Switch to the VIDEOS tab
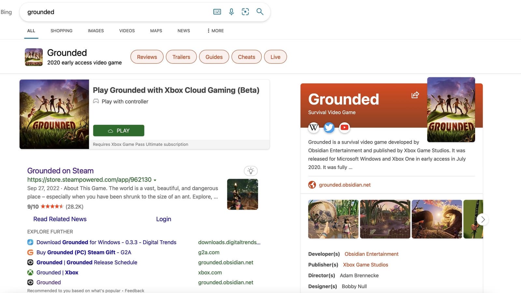The width and height of the screenshot is (521, 293). point(127,31)
